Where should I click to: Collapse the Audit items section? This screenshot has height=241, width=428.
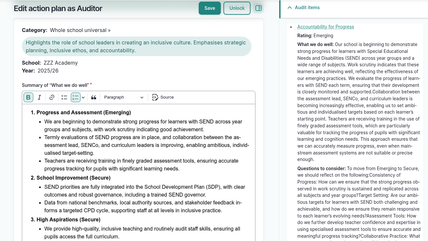click(290, 7)
